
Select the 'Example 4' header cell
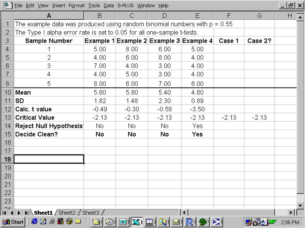click(x=197, y=41)
